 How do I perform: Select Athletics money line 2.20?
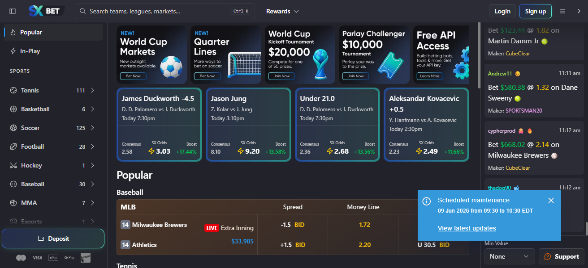tap(364, 245)
